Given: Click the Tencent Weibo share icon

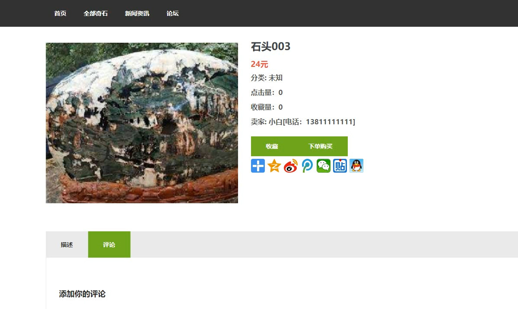Looking at the screenshot, I should [x=307, y=166].
